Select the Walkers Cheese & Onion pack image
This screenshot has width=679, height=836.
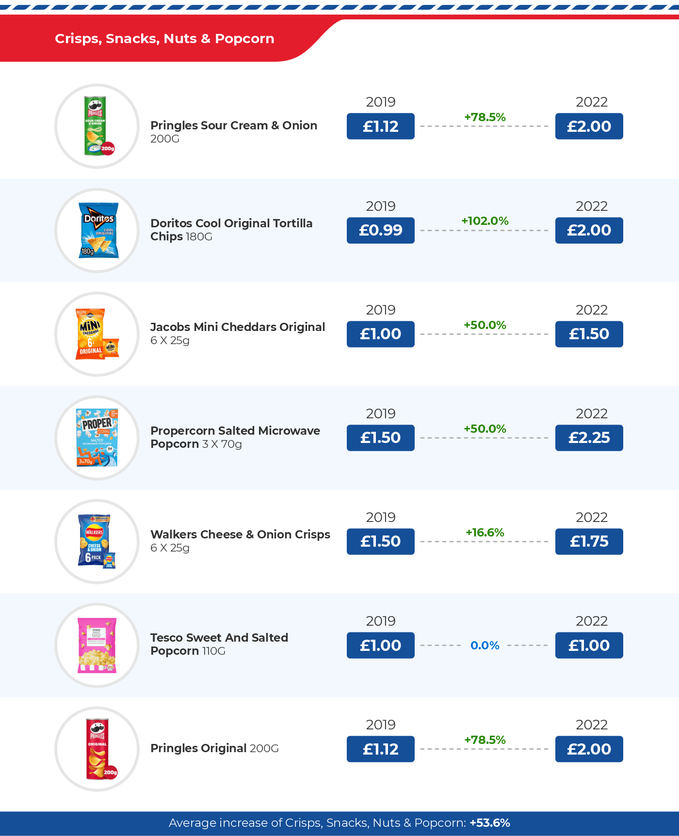(97, 541)
